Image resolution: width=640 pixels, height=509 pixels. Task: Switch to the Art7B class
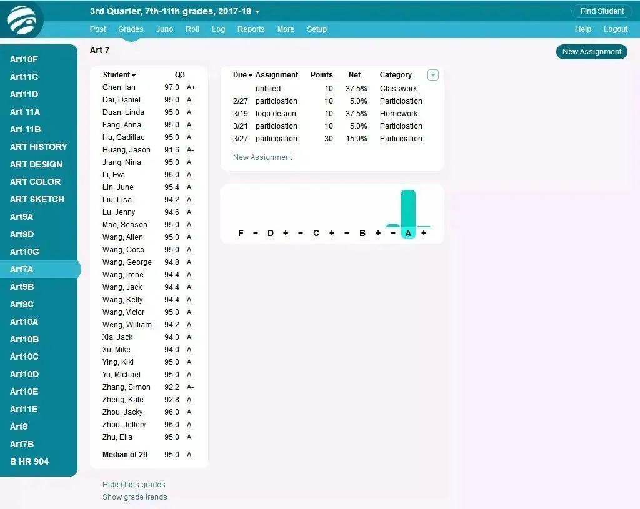(22, 444)
